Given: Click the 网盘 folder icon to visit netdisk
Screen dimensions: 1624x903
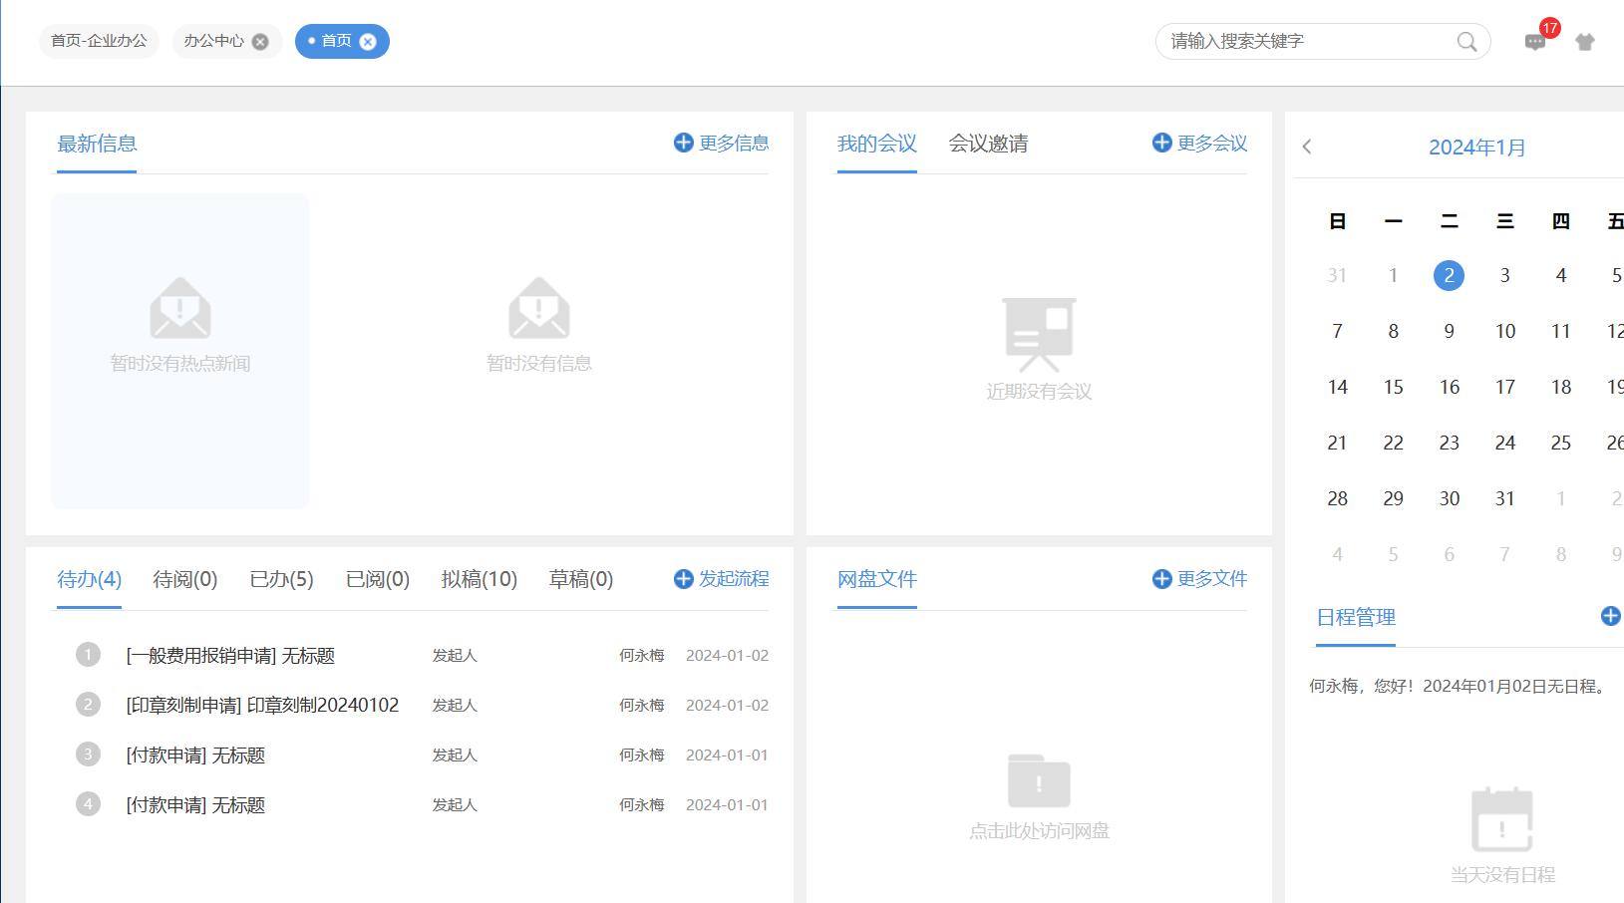Looking at the screenshot, I should coord(1038,781).
